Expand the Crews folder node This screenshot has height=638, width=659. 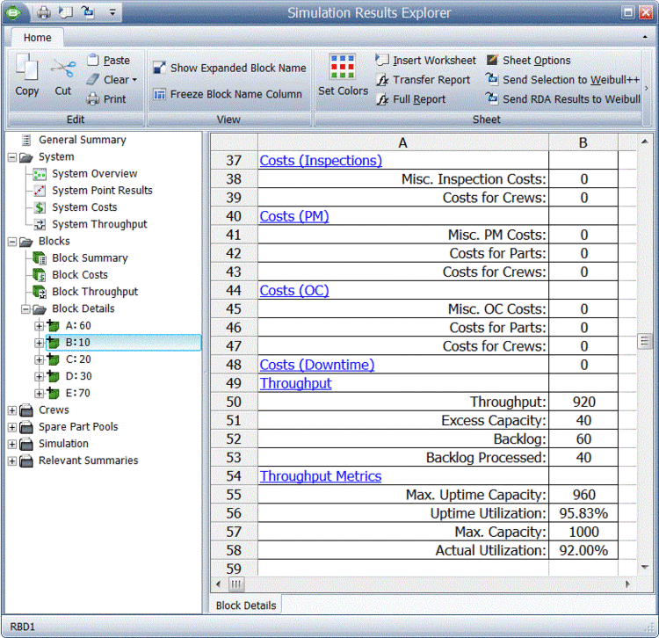click(12, 410)
